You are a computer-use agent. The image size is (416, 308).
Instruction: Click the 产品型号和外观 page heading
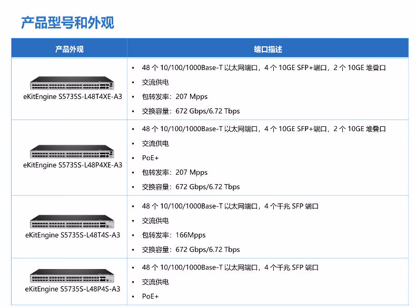pos(67,23)
